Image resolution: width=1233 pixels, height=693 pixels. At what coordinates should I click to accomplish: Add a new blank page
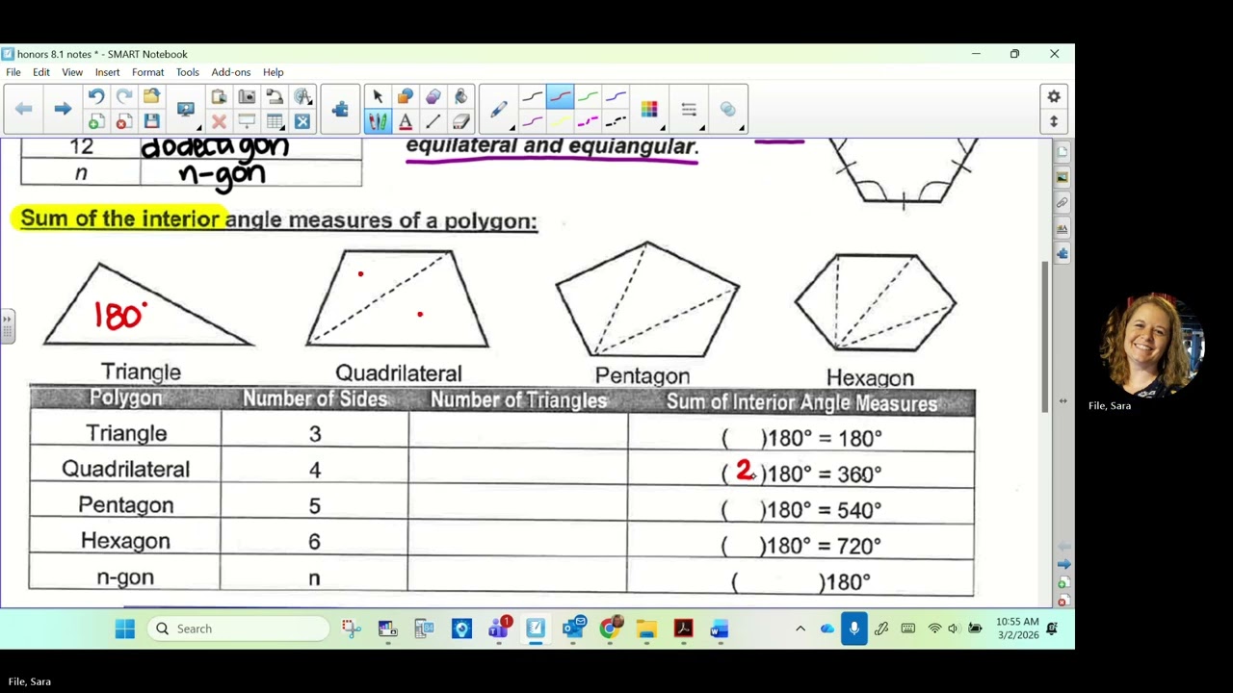point(95,121)
